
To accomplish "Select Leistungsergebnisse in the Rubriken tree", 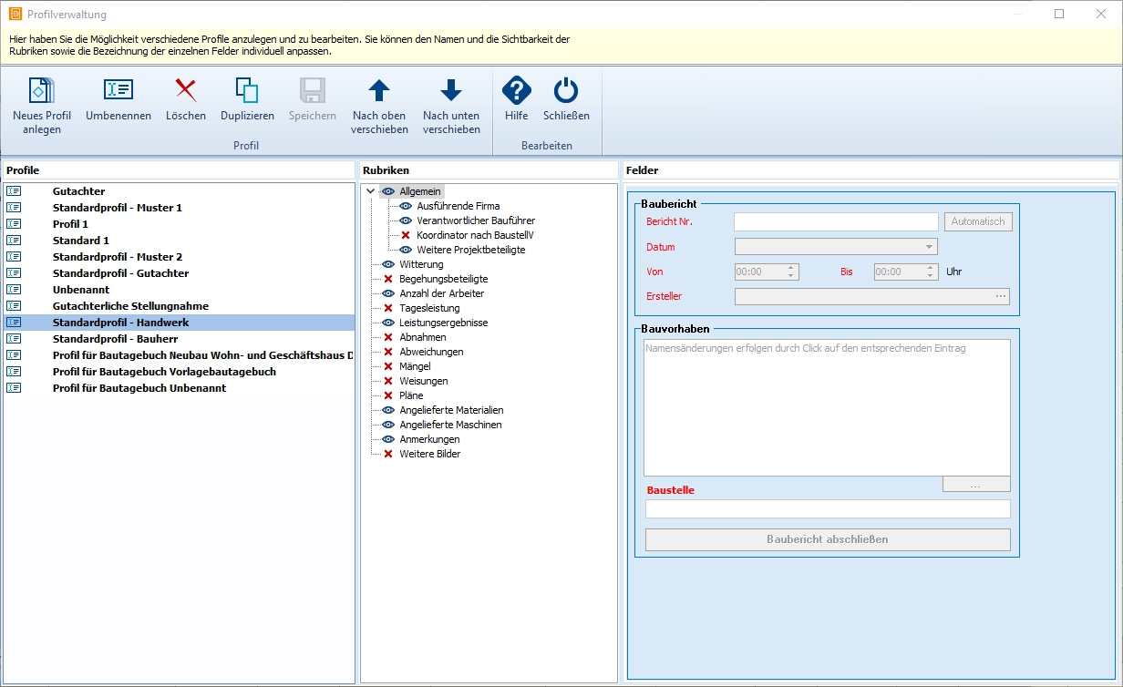I will (443, 323).
